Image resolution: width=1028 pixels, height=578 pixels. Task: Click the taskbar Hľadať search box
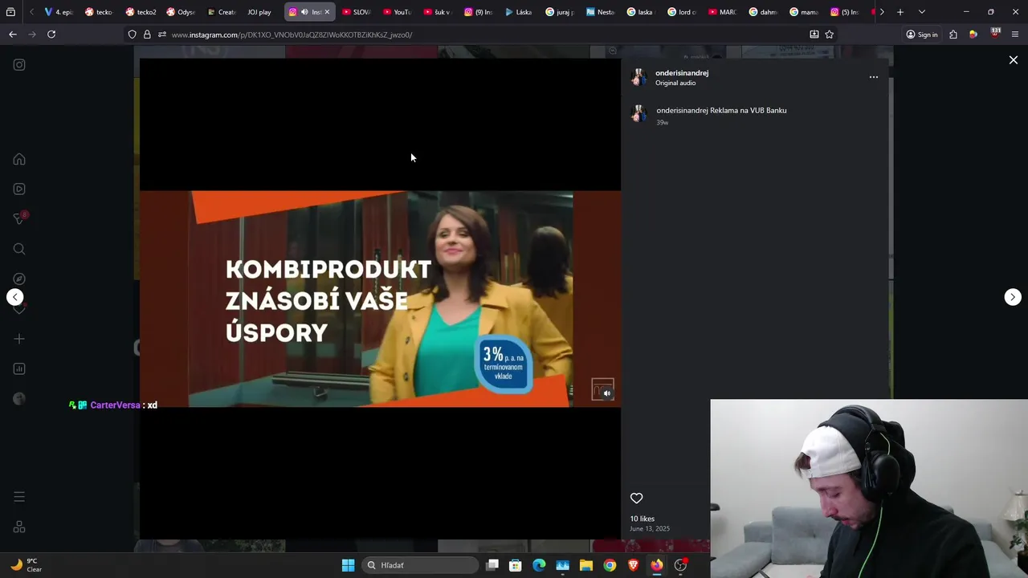419,565
